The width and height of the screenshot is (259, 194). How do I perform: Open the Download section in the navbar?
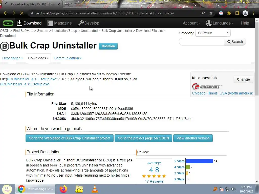pyautogui.click(x=29, y=23)
